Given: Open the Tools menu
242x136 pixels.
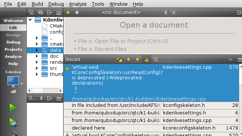Looking at the screenshot, I should (98, 4).
